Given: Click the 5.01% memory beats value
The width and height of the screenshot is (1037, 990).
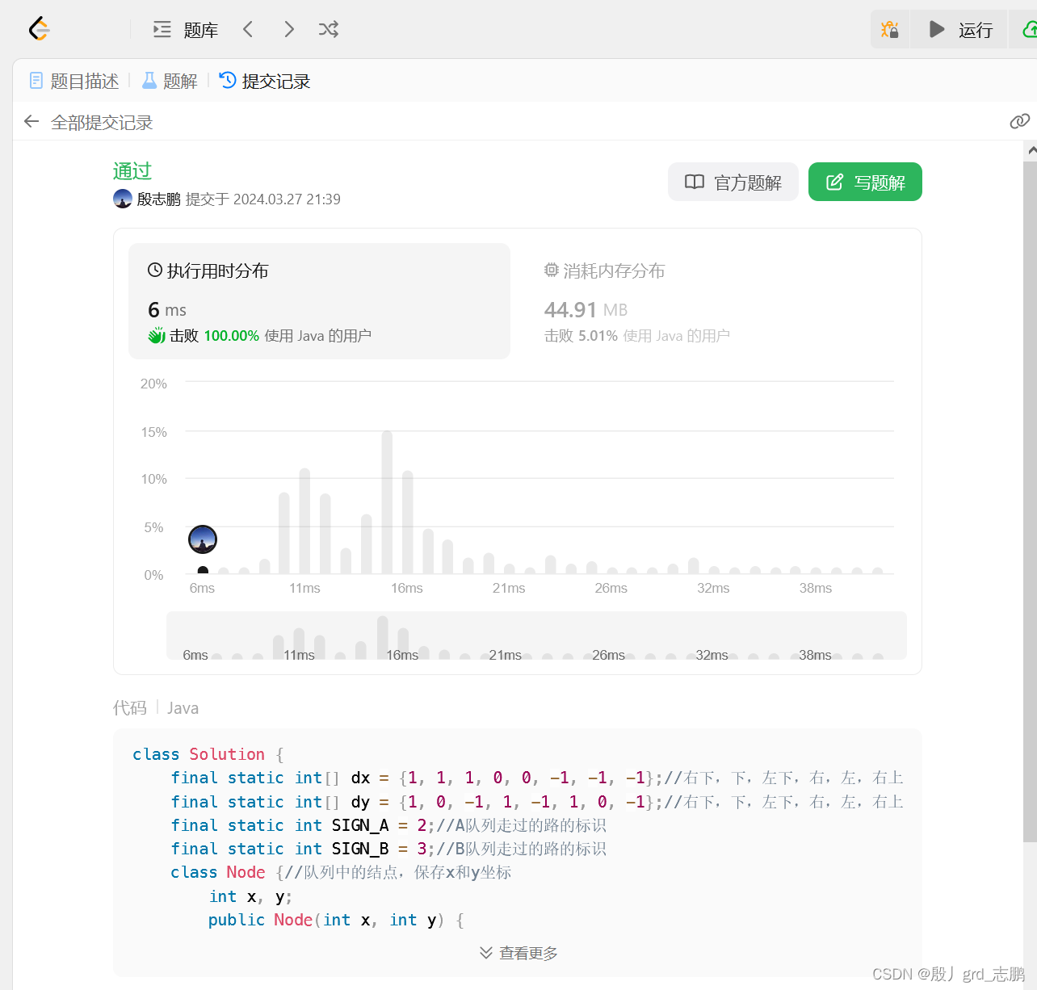Looking at the screenshot, I should [598, 335].
